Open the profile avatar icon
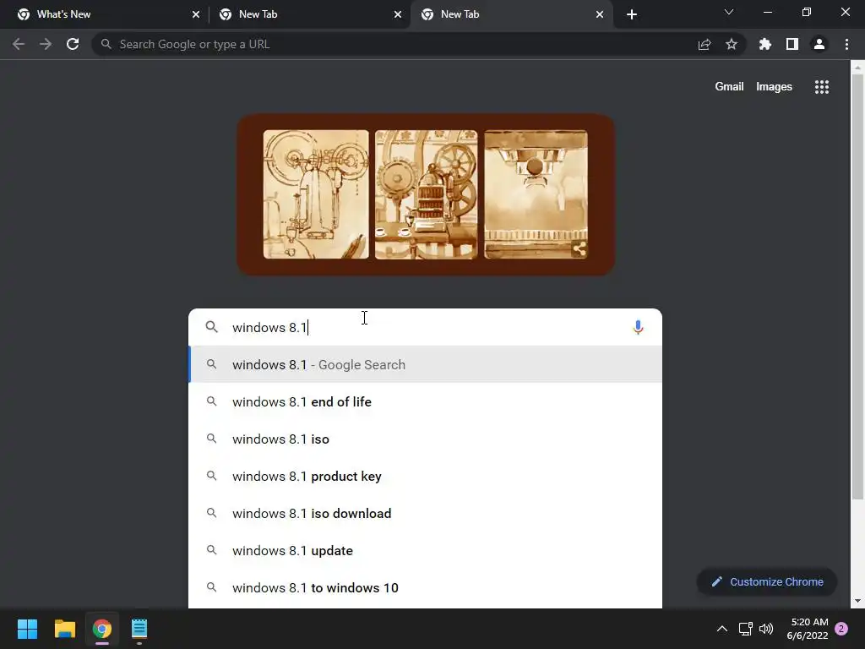This screenshot has width=865, height=649. point(819,44)
